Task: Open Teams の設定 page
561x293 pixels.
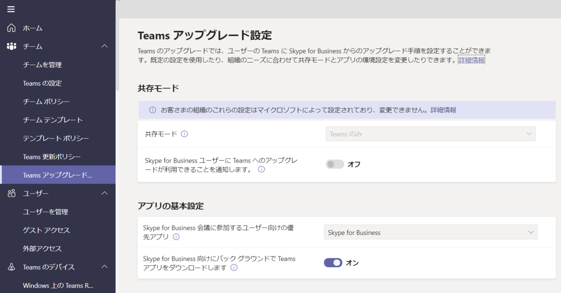Action: (42, 83)
